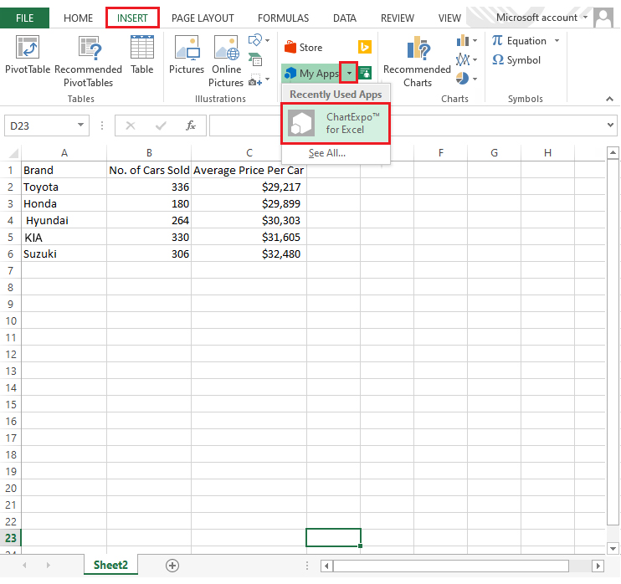The height and width of the screenshot is (584, 621).
Task: Insert Pictures from file
Action: tap(187, 54)
